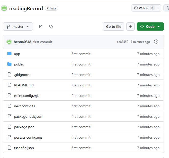Click the eslint.config.mjs file icon
Viewport: 169px width, 158px height.
tap(9, 95)
